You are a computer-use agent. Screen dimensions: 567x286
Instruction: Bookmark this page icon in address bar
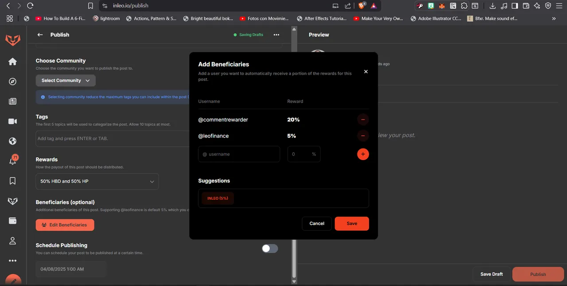(90, 6)
